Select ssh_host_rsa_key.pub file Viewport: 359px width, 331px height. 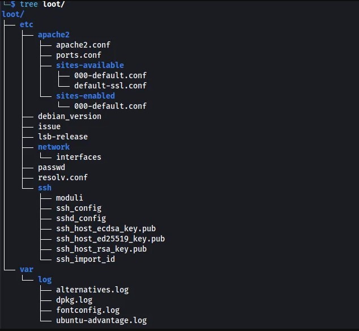(x=101, y=249)
